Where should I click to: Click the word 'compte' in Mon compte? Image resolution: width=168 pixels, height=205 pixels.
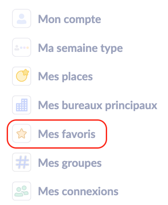click(82, 20)
